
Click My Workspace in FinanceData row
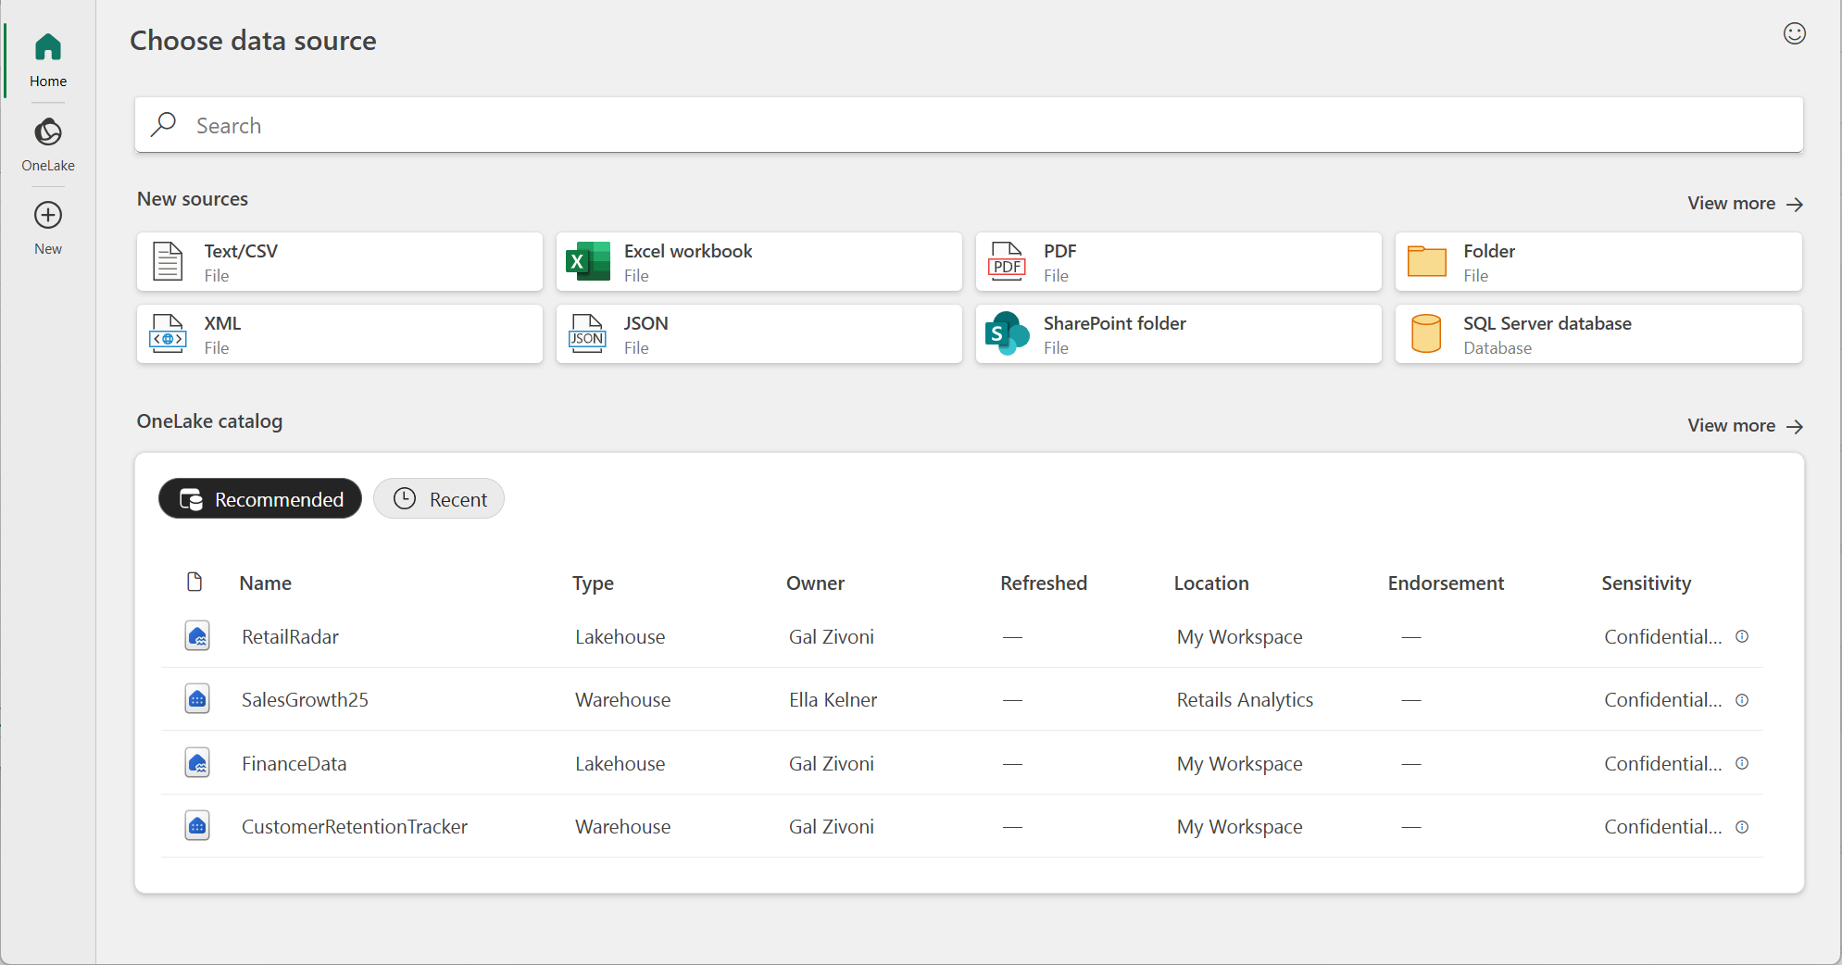[x=1239, y=763]
